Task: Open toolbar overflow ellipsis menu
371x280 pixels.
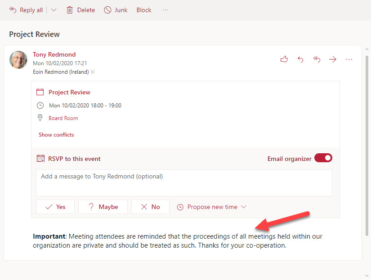Action: point(165,10)
